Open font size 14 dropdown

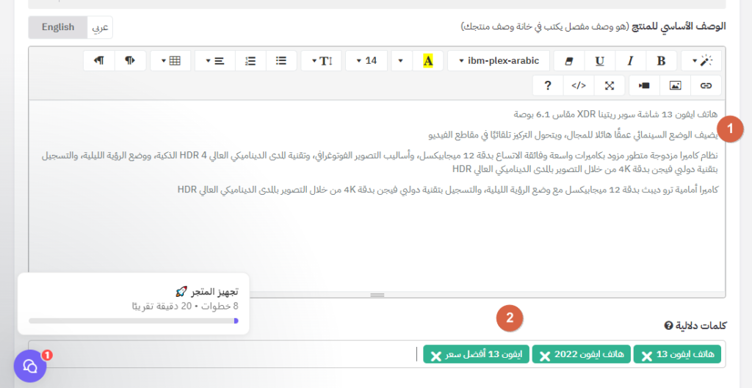click(x=366, y=61)
